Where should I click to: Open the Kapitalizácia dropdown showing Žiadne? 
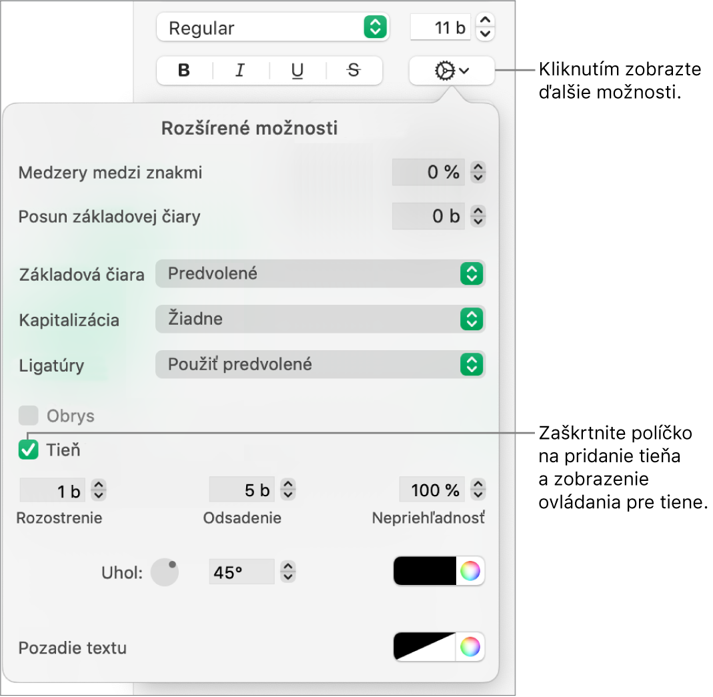[320, 319]
